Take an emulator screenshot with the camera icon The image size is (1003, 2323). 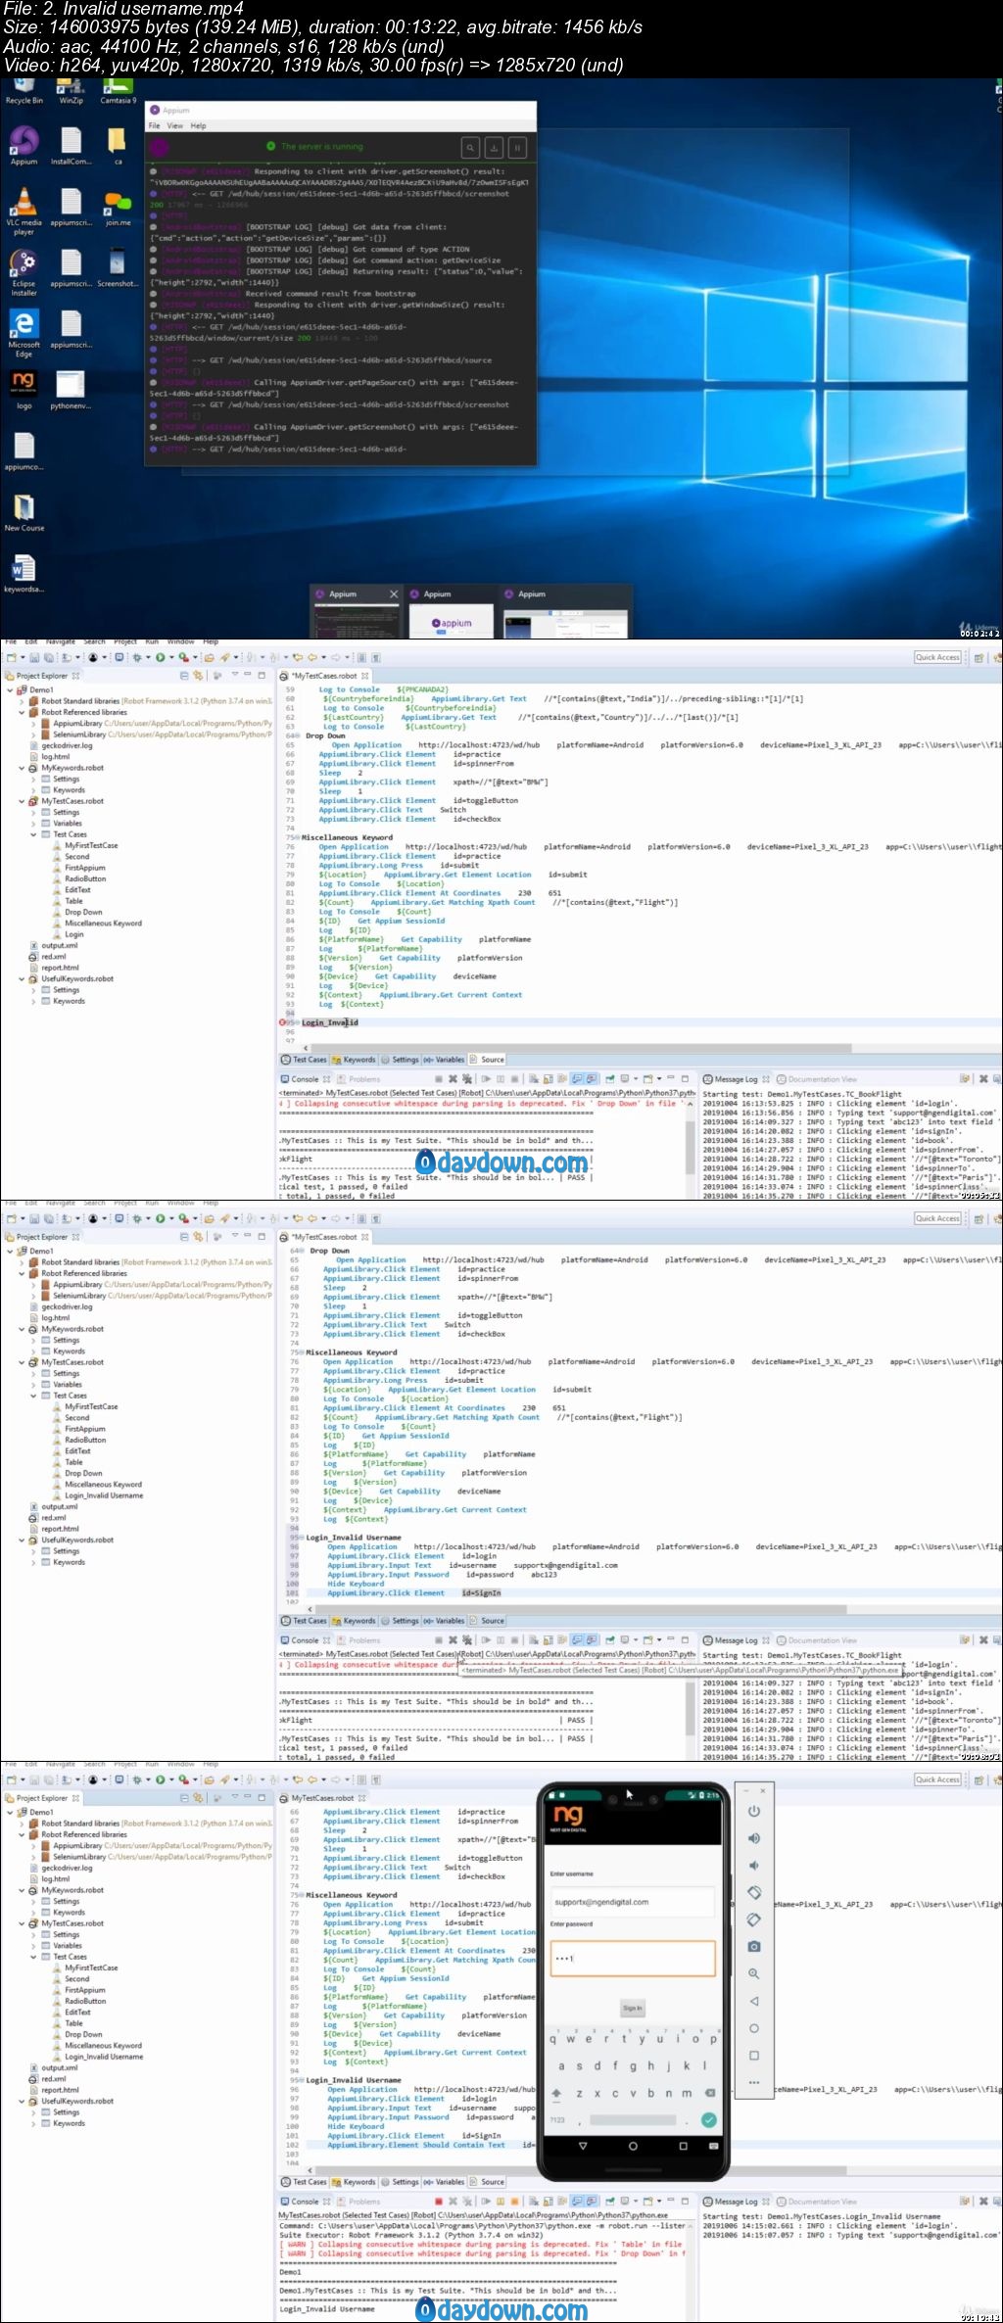(753, 1946)
